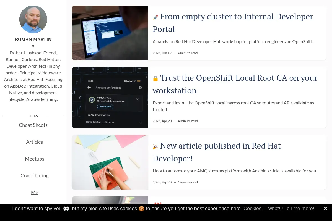Open the Cheat Sheets link
The width and height of the screenshot is (332, 221).
33,125
